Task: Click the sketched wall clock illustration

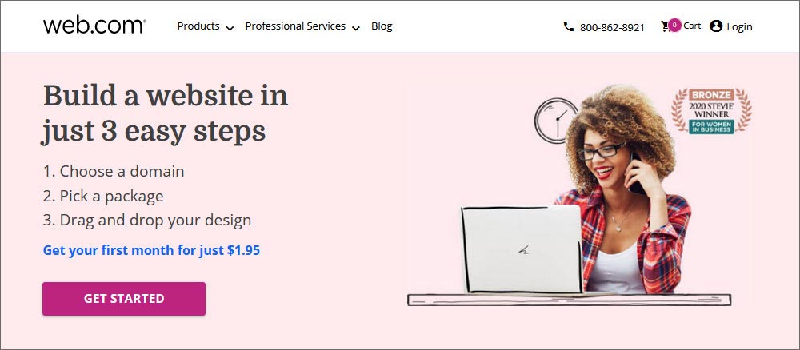Action: pyautogui.click(x=555, y=121)
